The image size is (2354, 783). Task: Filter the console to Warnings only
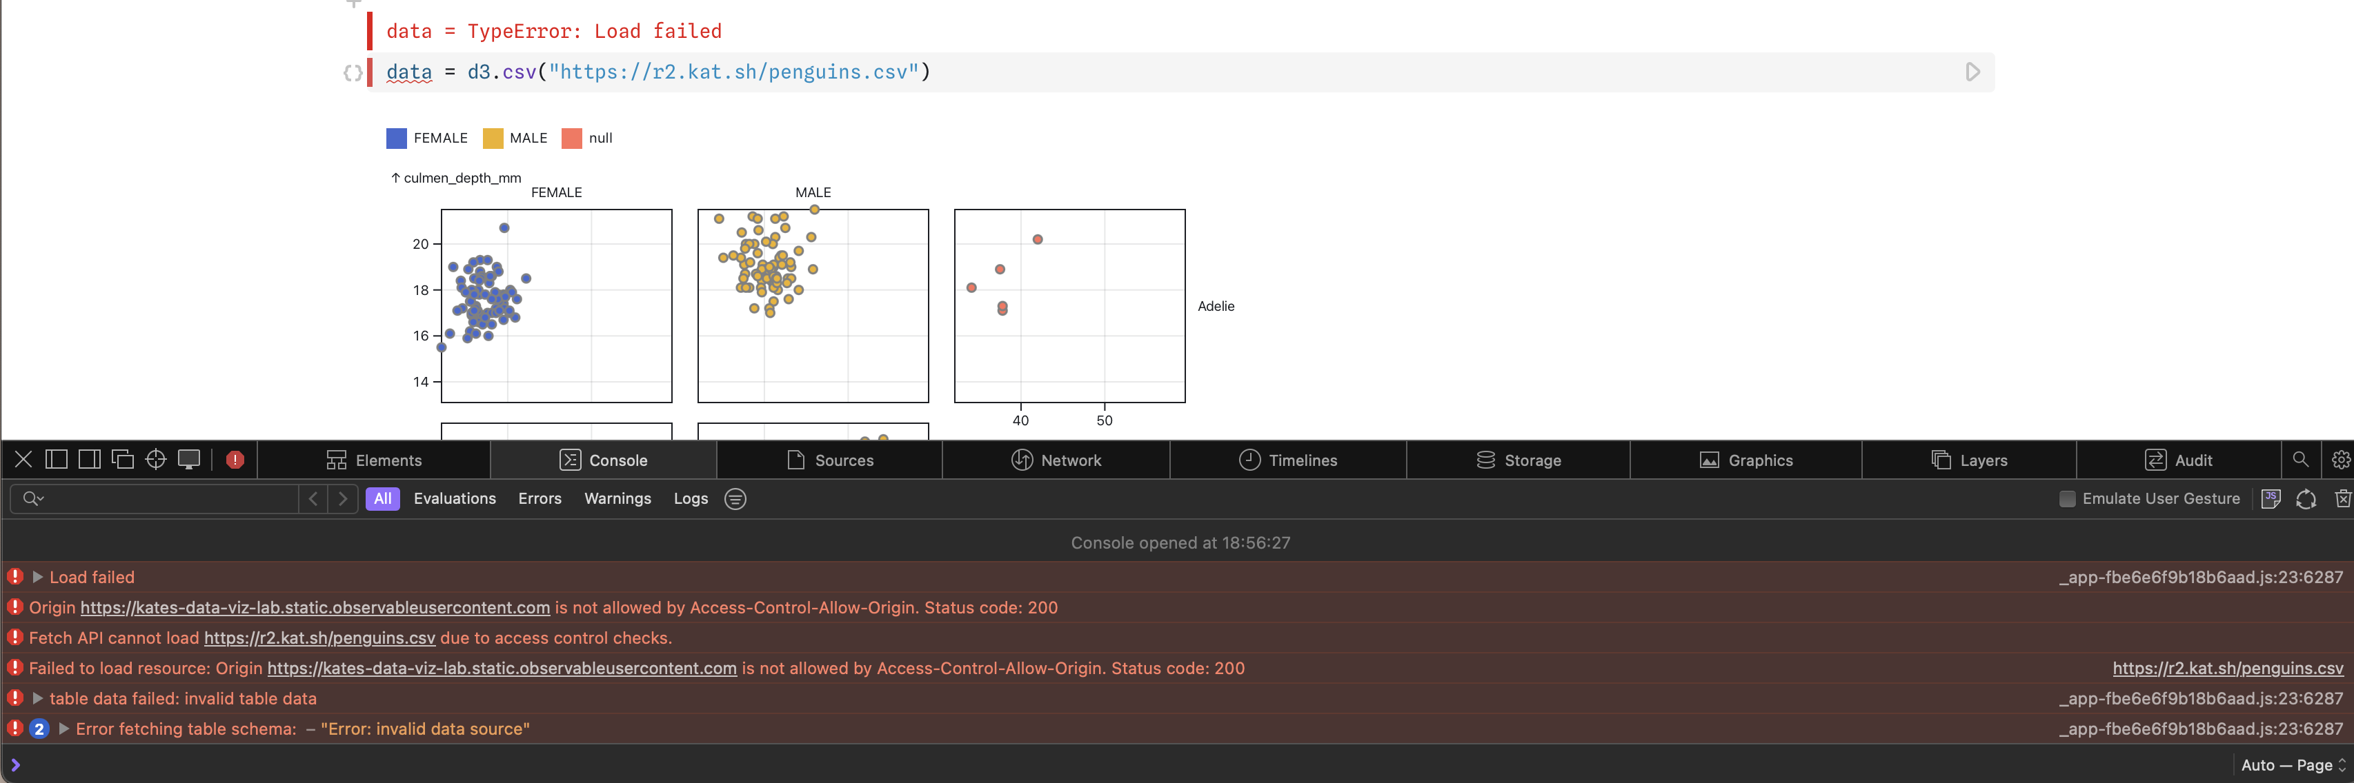point(617,498)
